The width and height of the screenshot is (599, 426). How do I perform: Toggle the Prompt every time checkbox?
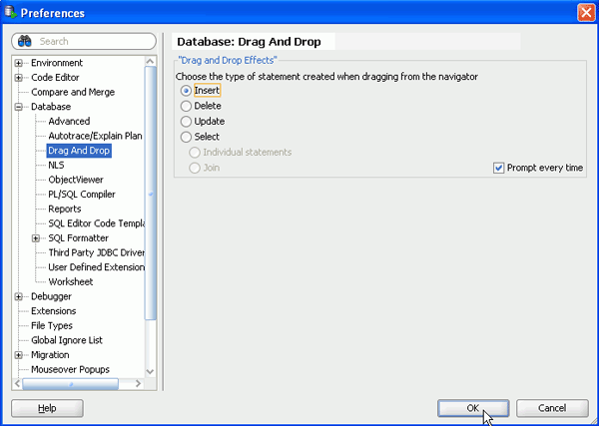pos(498,168)
